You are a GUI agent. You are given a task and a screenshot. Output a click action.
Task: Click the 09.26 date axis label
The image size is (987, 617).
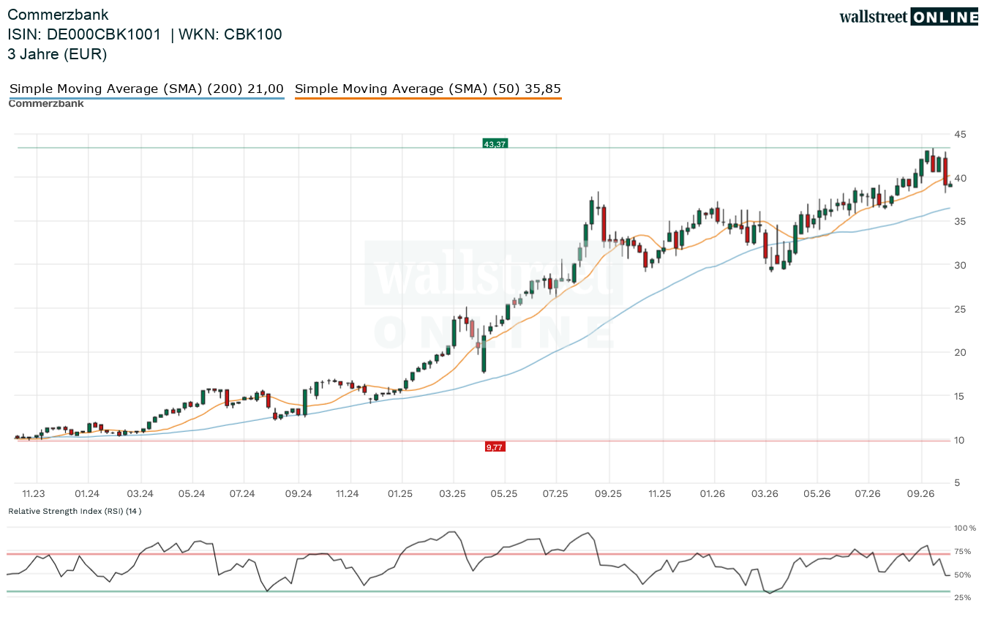click(x=921, y=494)
